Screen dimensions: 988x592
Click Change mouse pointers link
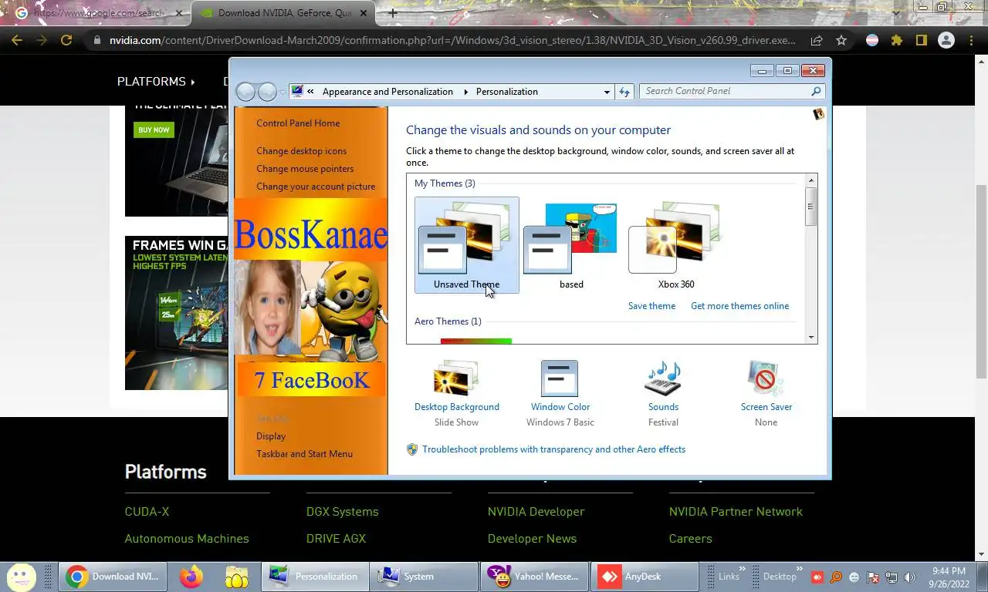pos(305,169)
